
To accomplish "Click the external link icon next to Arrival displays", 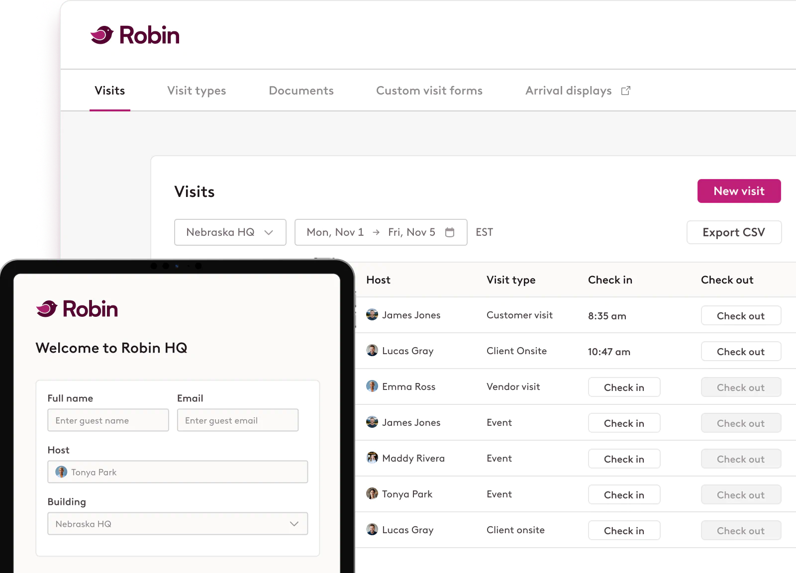I will pyautogui.click(x=626, y=91).
